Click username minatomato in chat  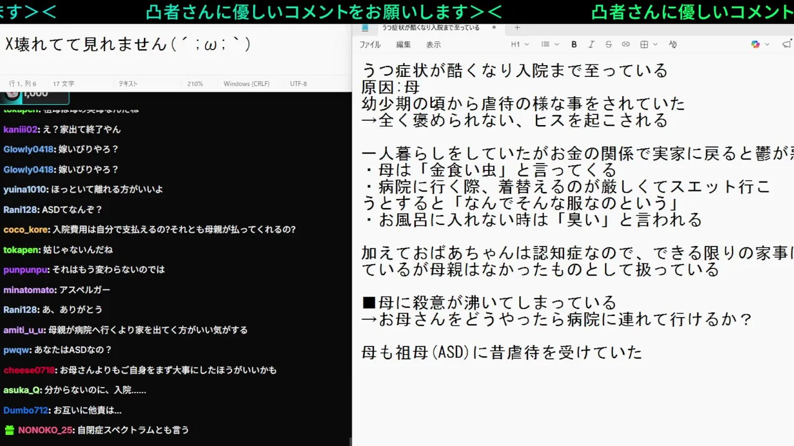click(x=29, y=290)
